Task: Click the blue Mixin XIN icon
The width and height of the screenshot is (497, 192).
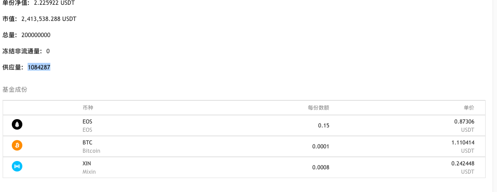Action: pos(17,166)
